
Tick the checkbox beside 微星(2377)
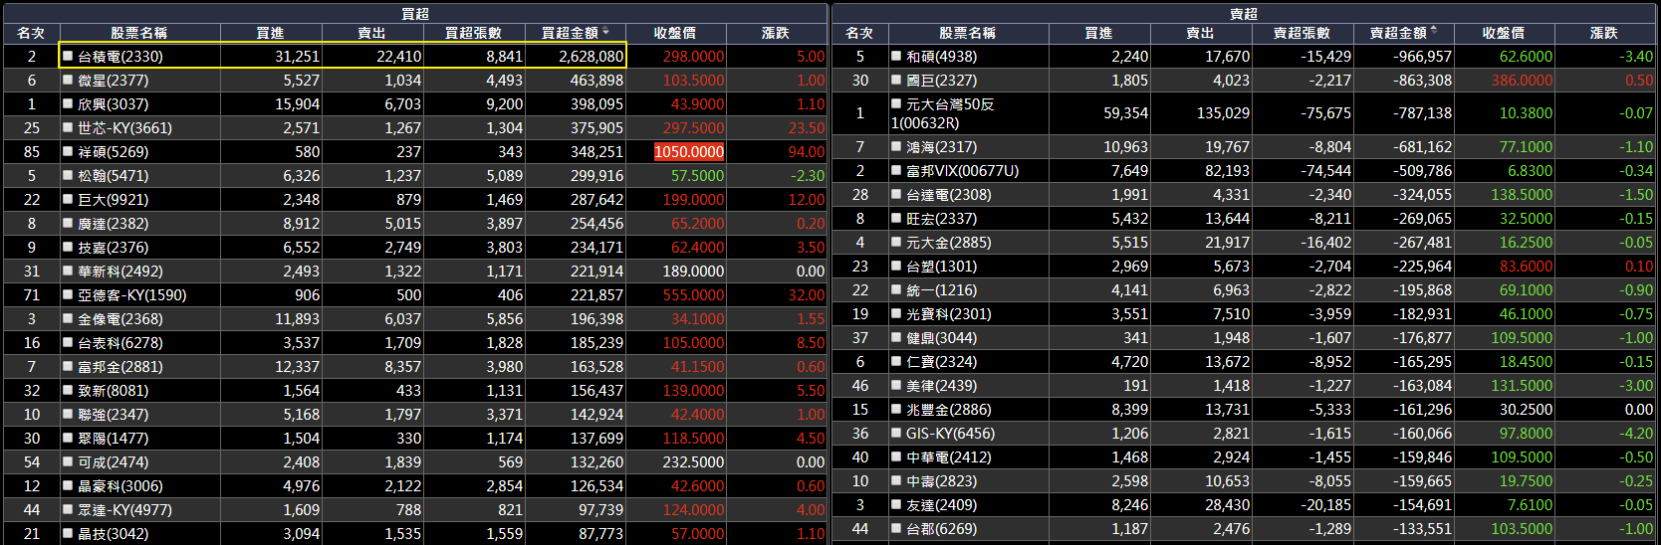[x=68, y=81]
